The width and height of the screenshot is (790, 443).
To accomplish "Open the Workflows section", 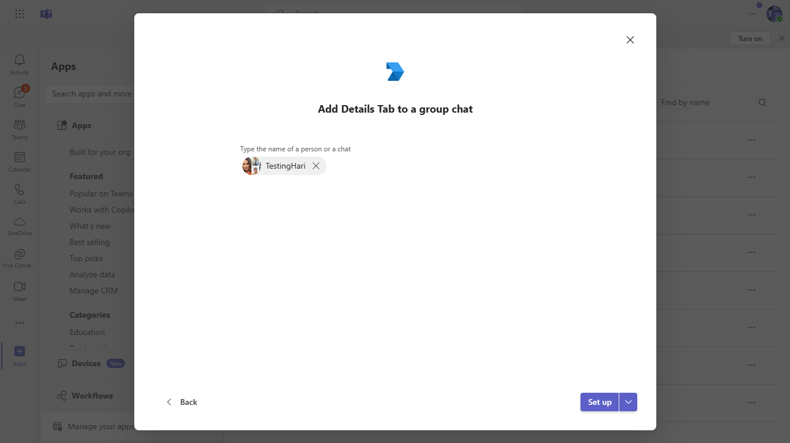I will [92, 396].
